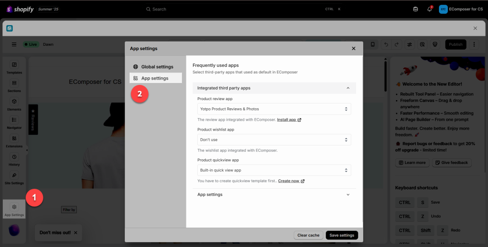Click the Summer '25 edition badge
488x247 pixels.
coord(48,10)
